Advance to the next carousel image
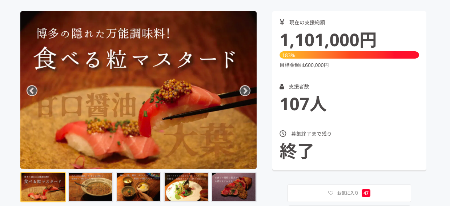Screen dimensions: 450x206 [x=245, y=91]
